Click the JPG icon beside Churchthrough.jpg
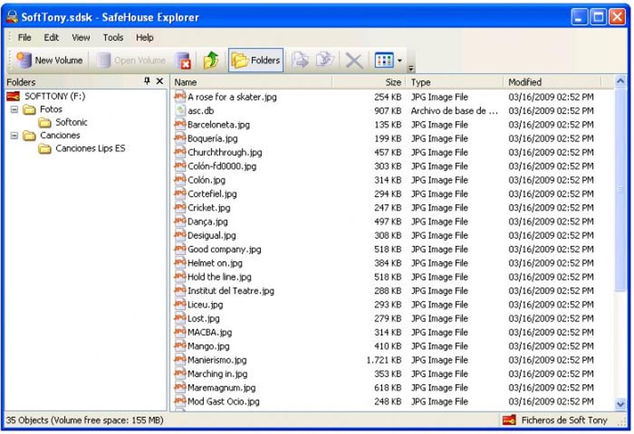The image size is (634, 434). pos(180,151)
